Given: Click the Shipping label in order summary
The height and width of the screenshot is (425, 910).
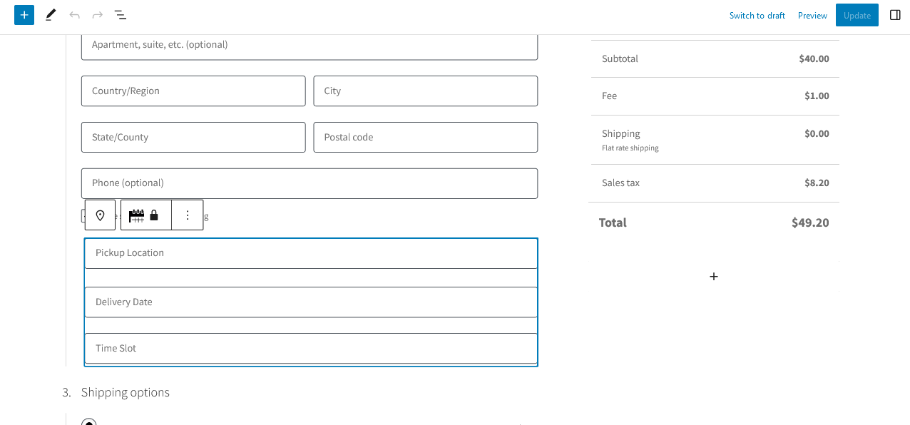Looking at the screenshot, I should pos(621,133).
